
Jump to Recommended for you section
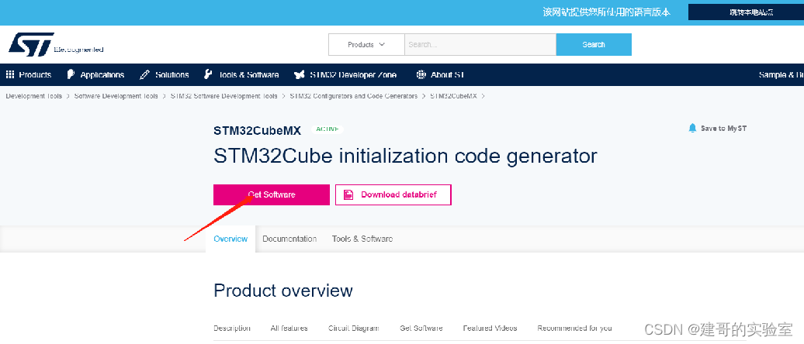[x=575, y=329]
